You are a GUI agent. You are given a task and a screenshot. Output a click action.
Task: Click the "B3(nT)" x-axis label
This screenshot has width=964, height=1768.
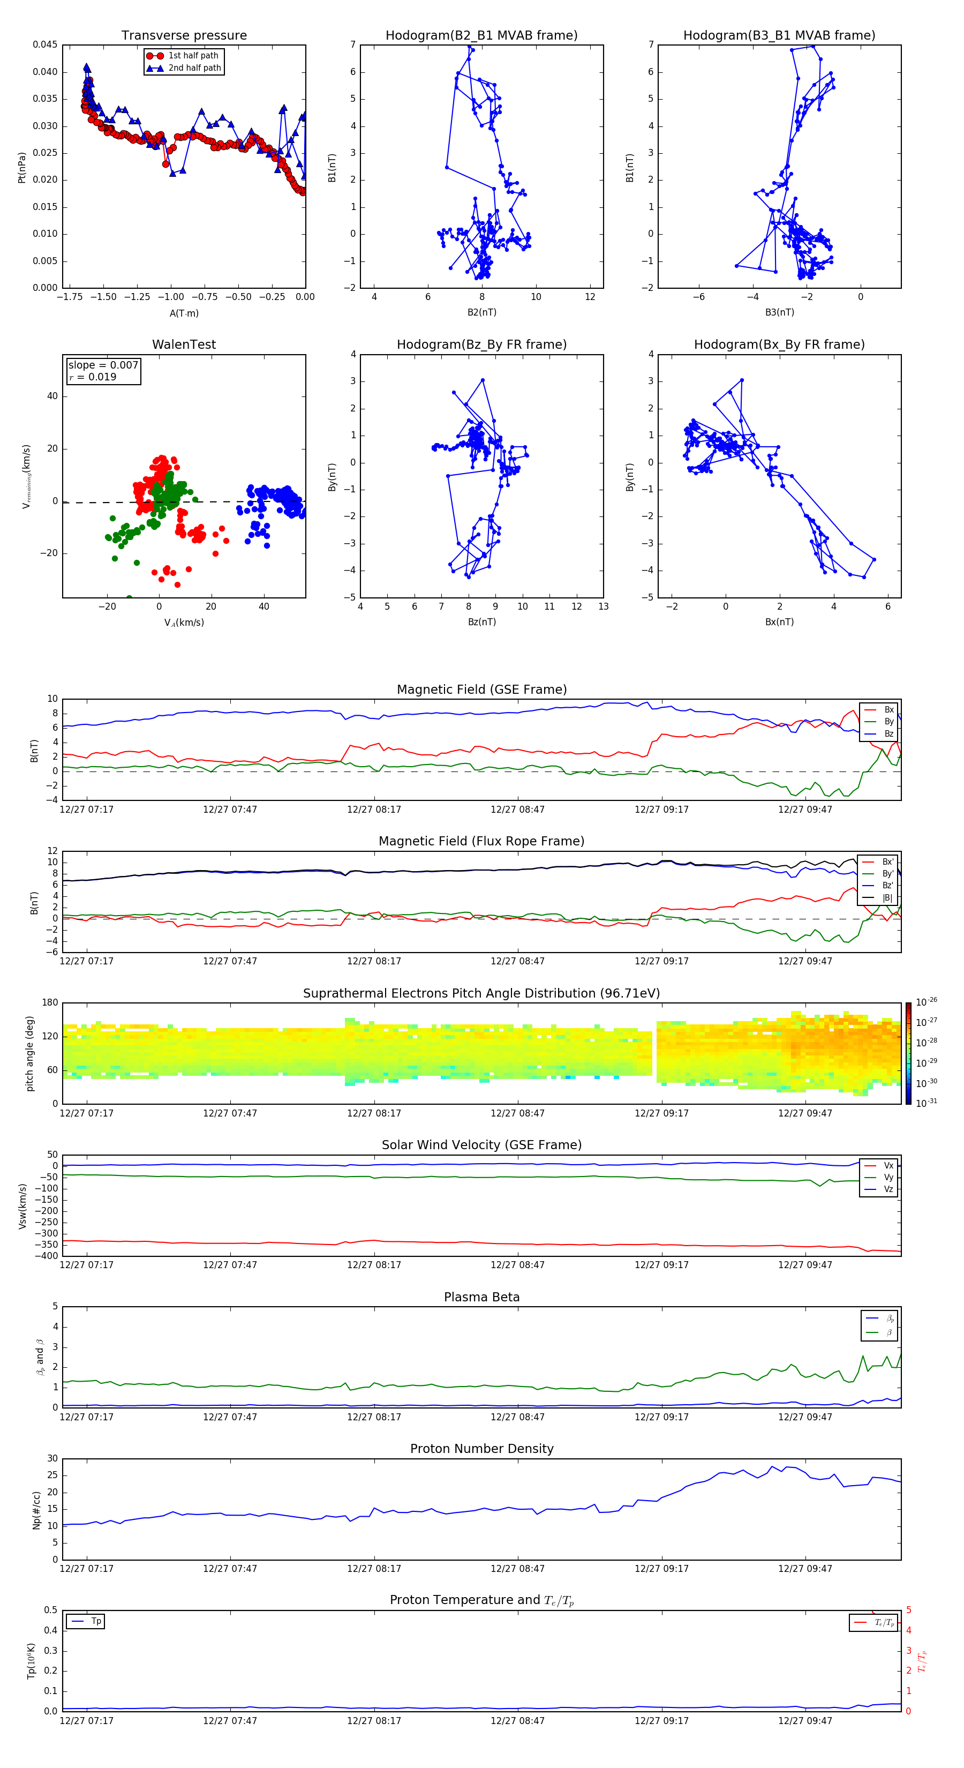[779, 312]
